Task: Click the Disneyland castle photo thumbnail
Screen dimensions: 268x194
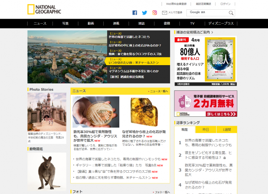Action: [x=47, y=112]
